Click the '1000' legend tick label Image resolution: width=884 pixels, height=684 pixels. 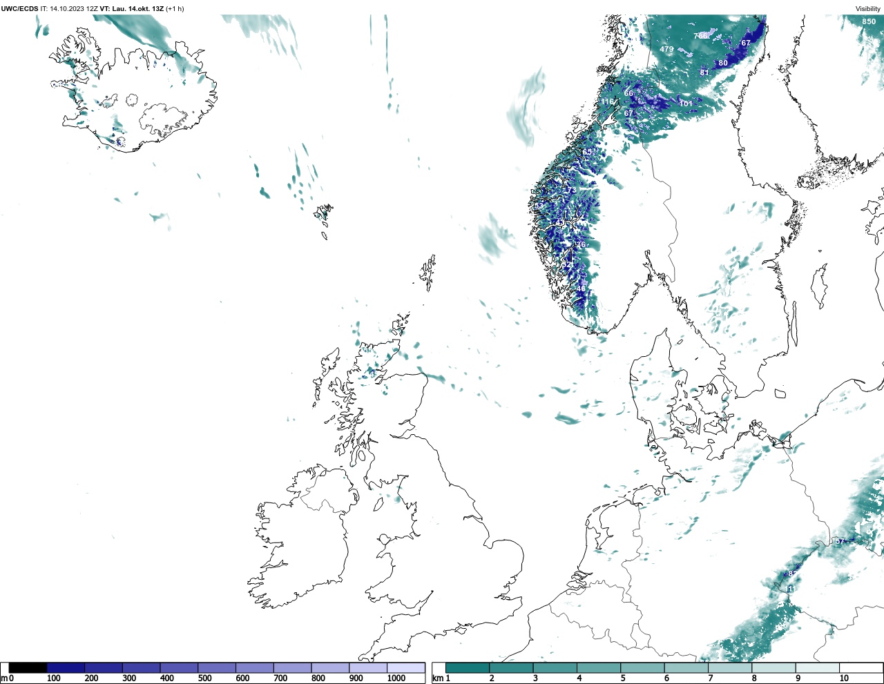pyautogui.click(x=396, y=678)
